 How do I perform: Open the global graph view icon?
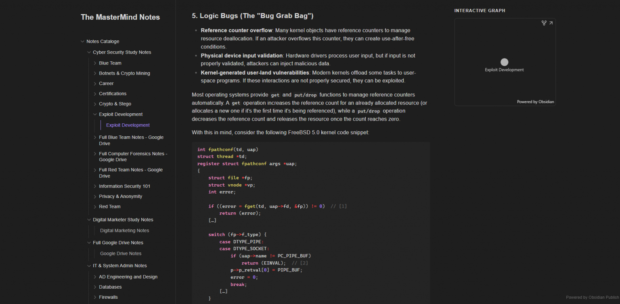tap(544, 23)
